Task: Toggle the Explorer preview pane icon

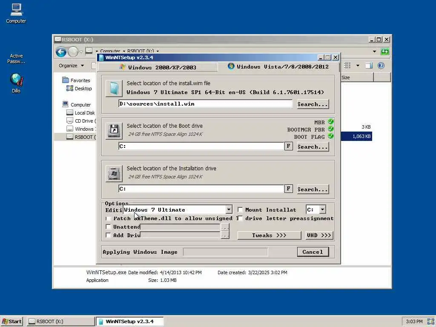Action: pos(369,66)
